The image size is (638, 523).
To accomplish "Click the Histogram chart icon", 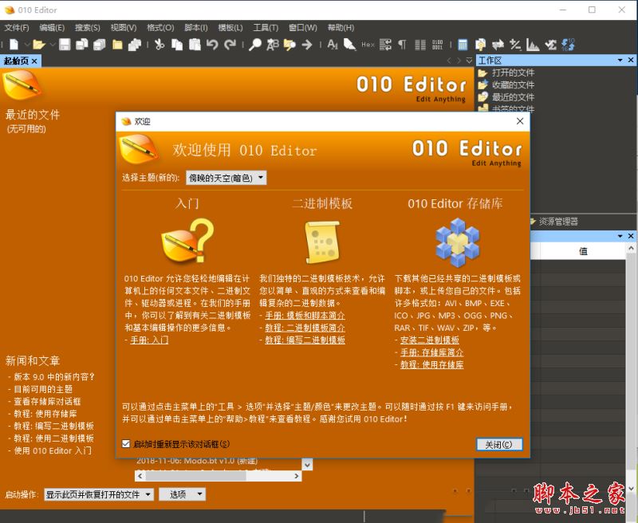I will coord(533,44).
